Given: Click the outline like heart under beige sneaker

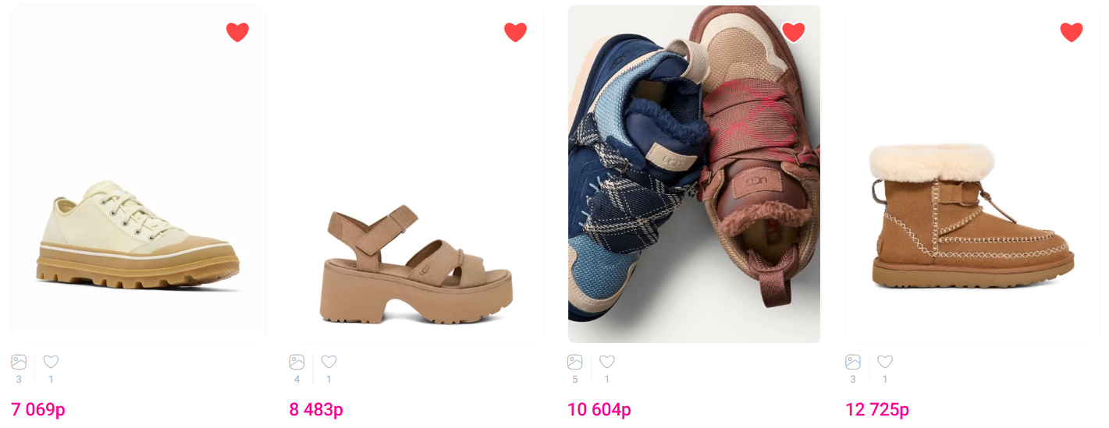Looking at the screenshot, I should [x=51, y=362].
